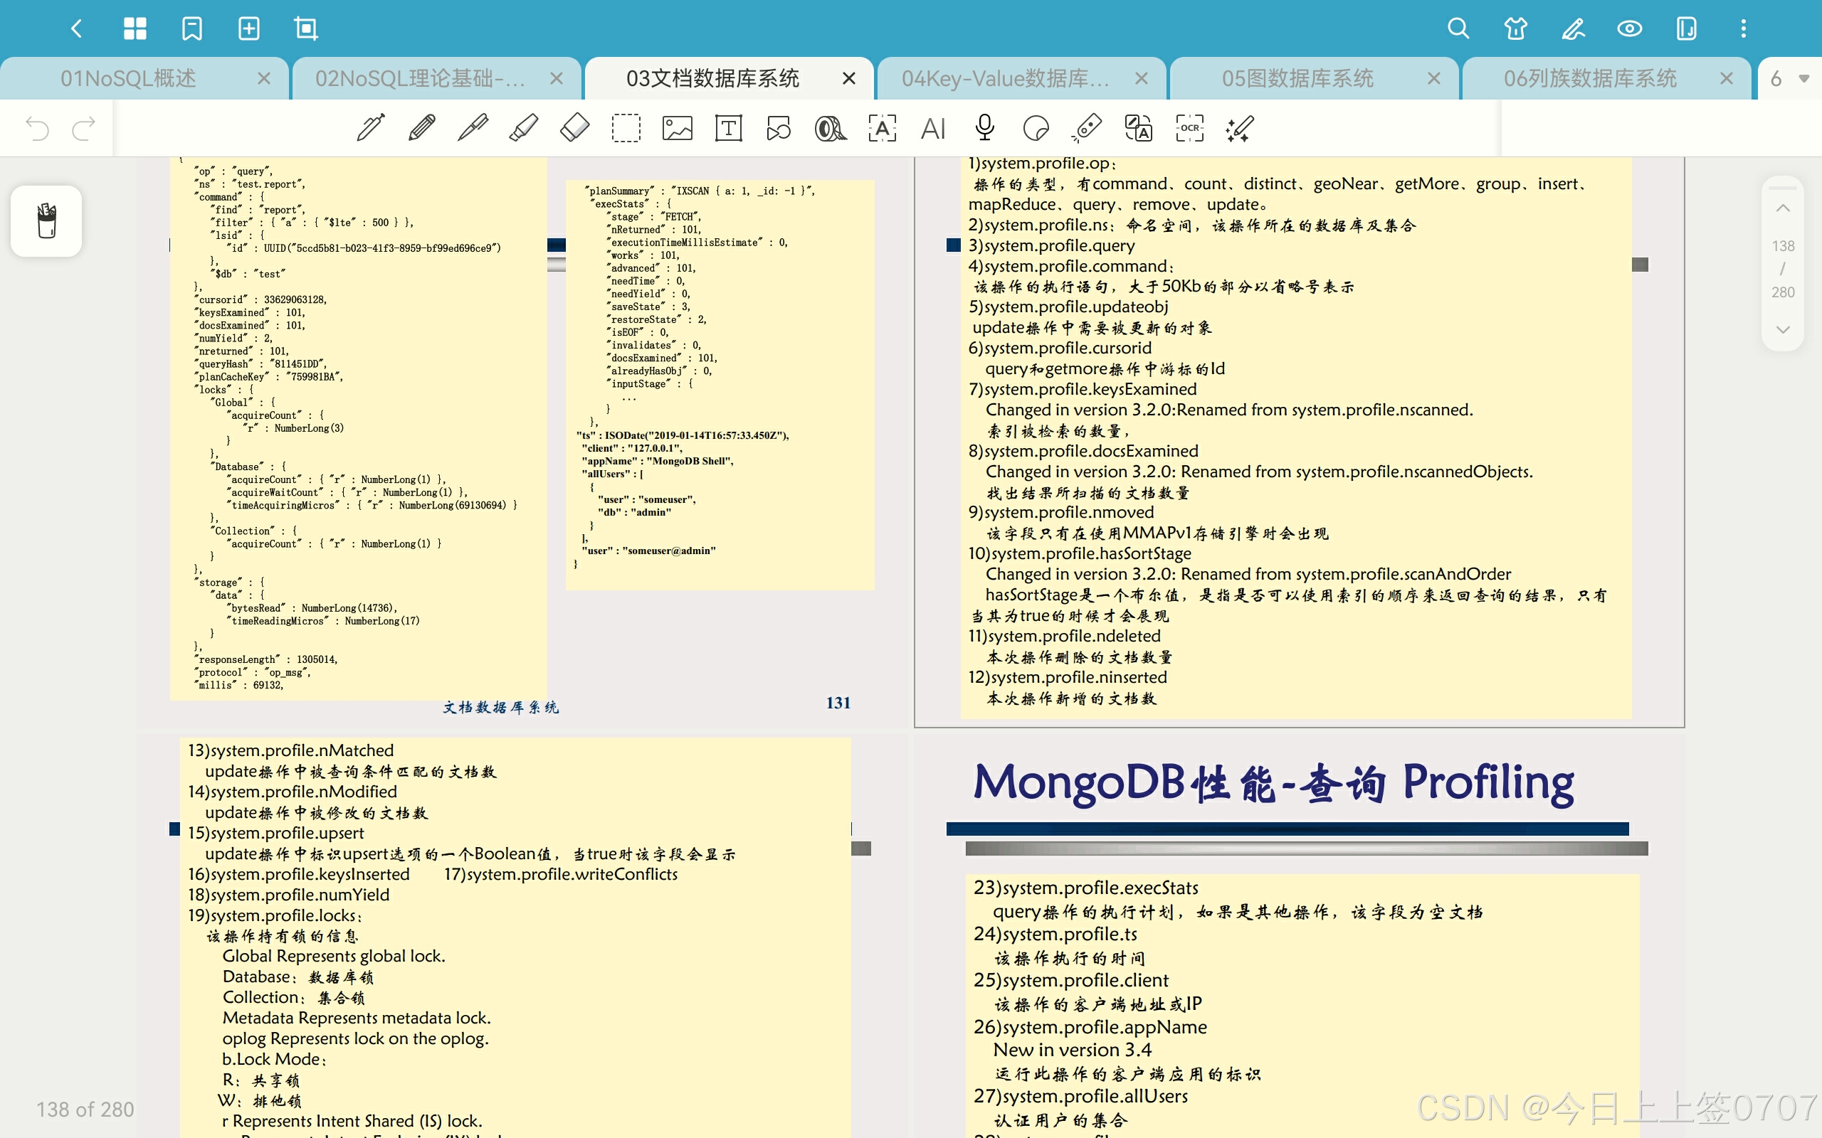Viewport: 1822px width, 1138px height.
Task: Select the laser pointer tool
Action: click(x=1086, y=128)
